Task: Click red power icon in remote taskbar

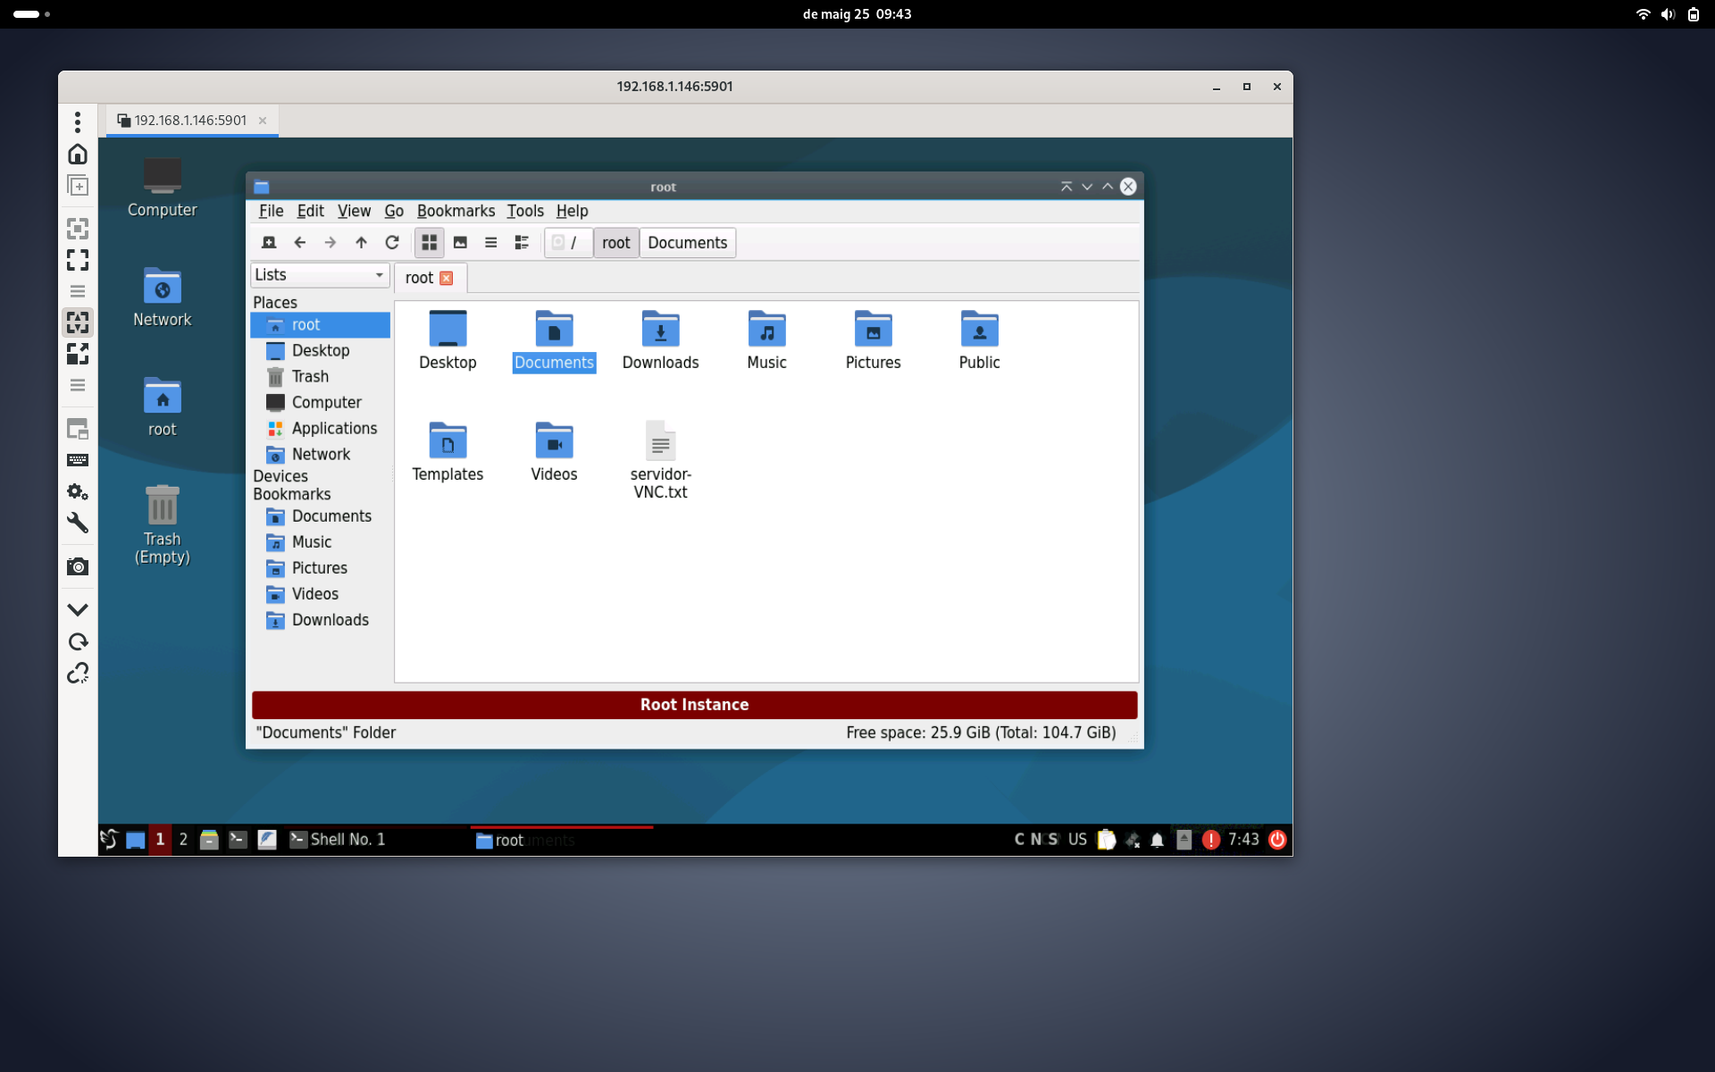Action: pyautogui.click(x=1277, y=839)
